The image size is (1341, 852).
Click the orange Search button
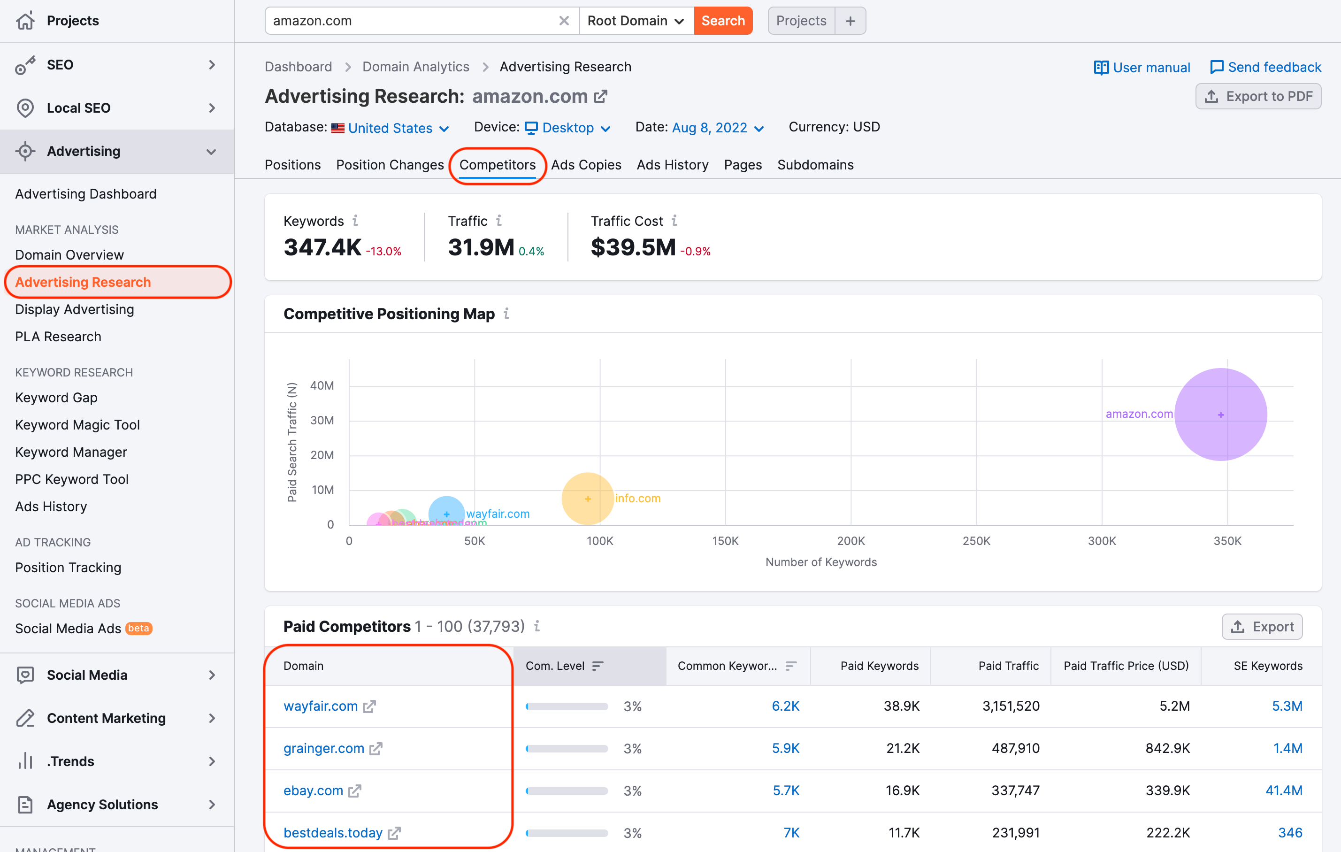(x=723, y=21)
